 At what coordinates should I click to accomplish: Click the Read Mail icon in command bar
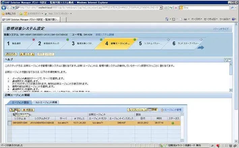pyautogui.click(x=181, y=19)
